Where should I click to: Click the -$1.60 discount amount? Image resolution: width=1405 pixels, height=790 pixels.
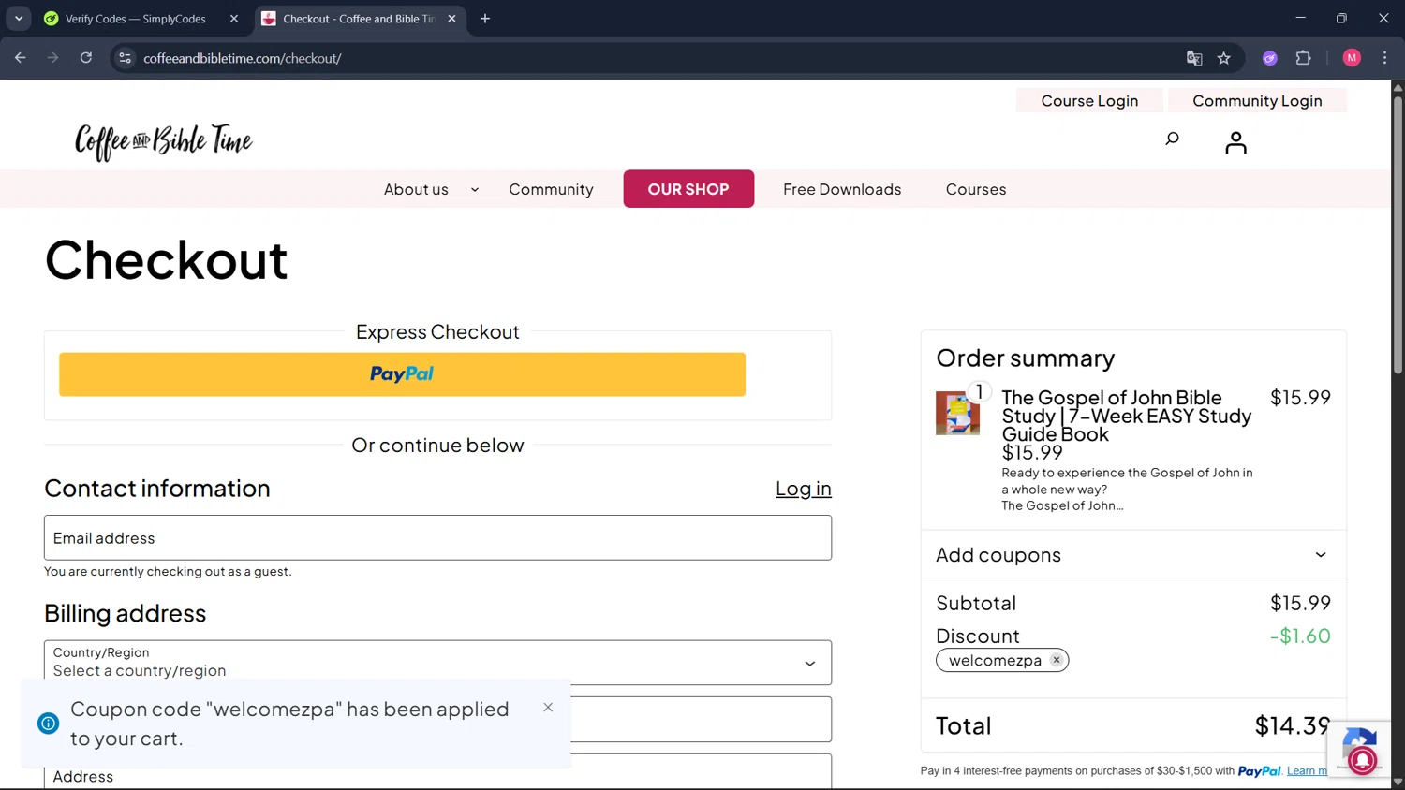click(x=1300, y=636)
